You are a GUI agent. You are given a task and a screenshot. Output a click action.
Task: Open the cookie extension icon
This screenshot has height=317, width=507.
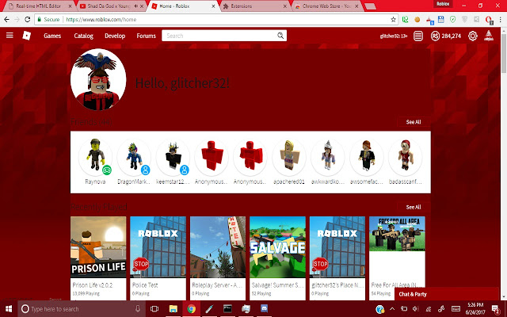tap(417, 19)
